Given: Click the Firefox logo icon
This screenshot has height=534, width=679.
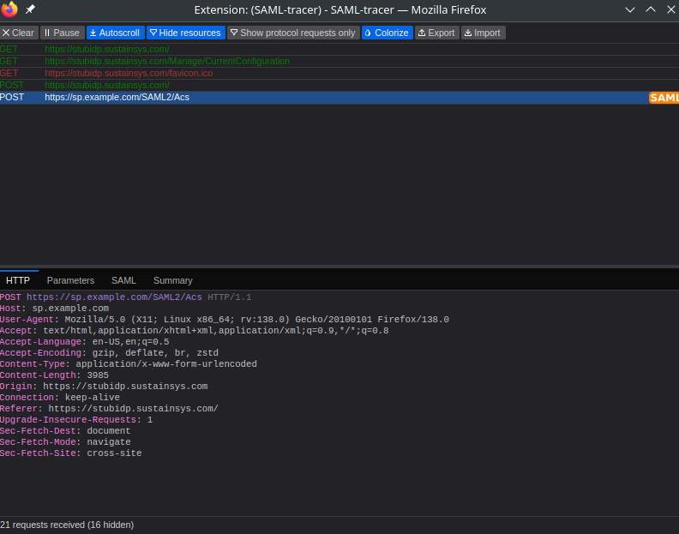Looking at the screenshot, I should coord(9,9).
